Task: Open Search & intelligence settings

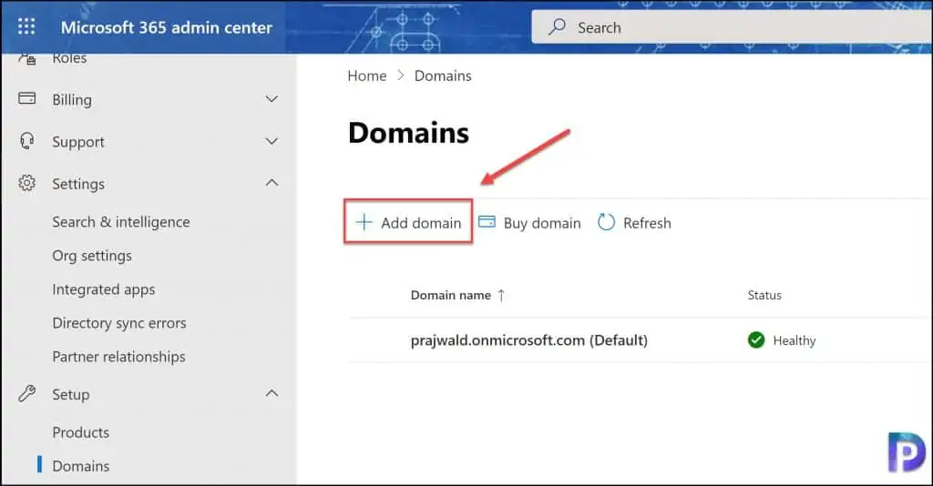Action: (x=121, y=222)
